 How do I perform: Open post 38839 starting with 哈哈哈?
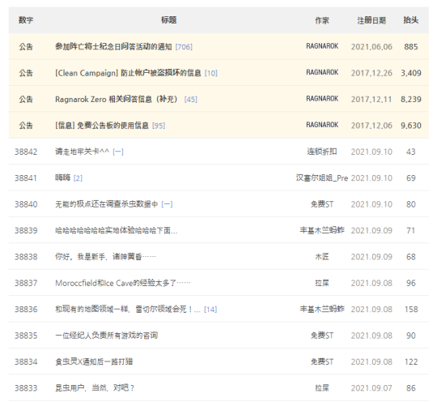pos(117,230)
